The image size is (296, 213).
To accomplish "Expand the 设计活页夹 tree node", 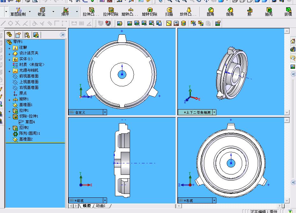I will coord(10,54).
